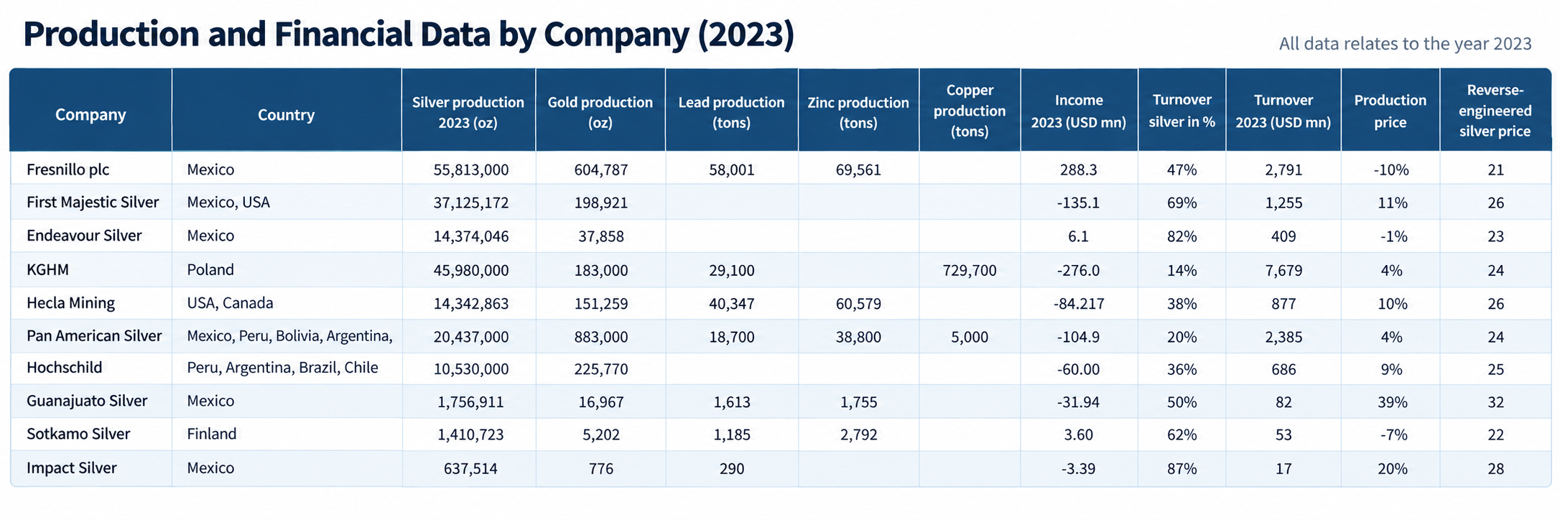Image resolution: width=1560 pixels, height=520 pixels.
Task: Click gold production value 604,787
Action: pos(601,170)
